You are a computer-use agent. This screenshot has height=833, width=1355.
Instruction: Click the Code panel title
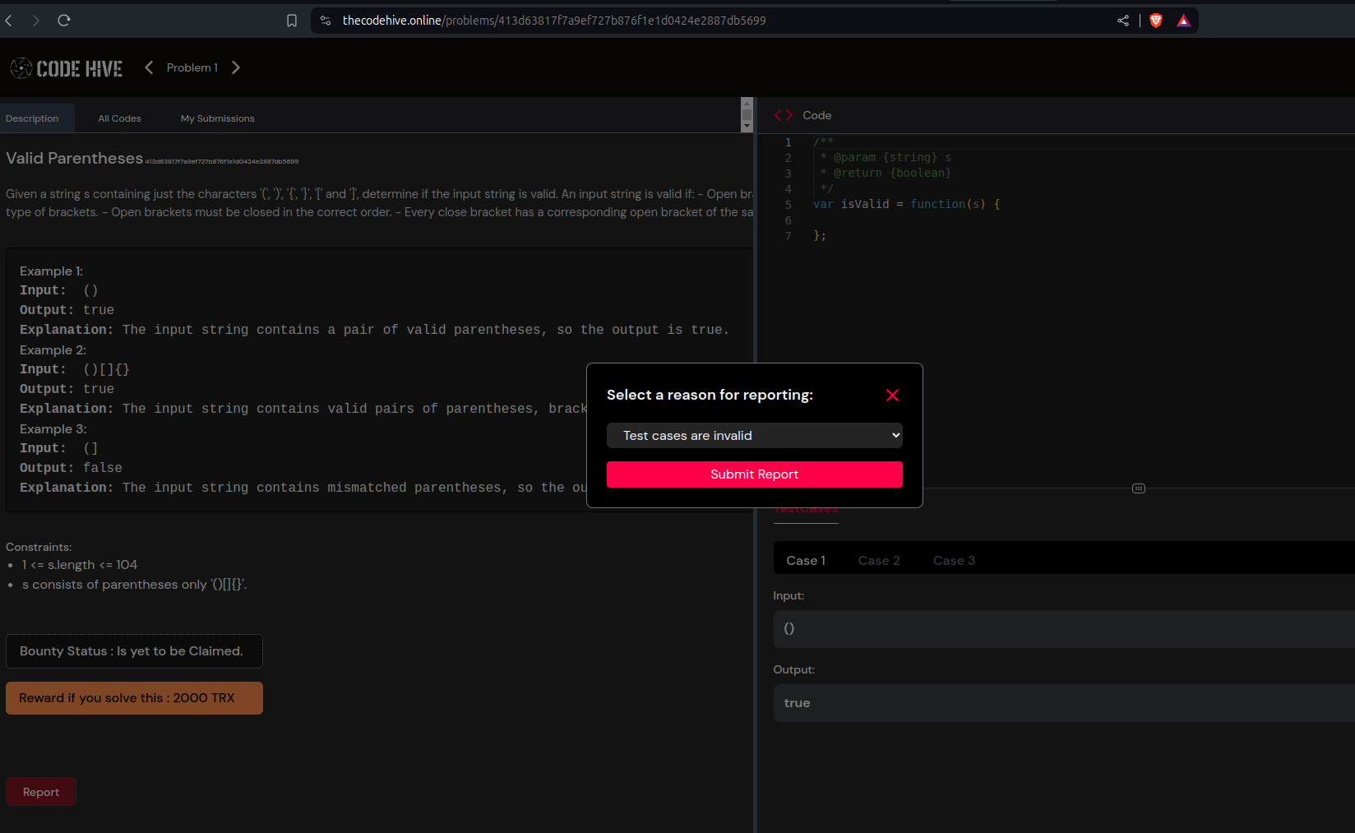[x=817, y=115]
